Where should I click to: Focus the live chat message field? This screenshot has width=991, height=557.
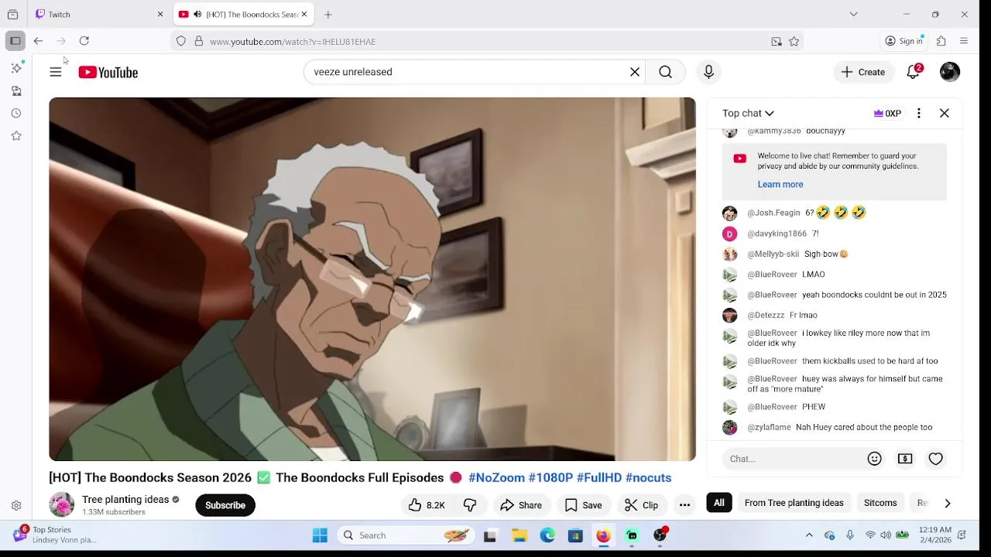coord(793,459)
